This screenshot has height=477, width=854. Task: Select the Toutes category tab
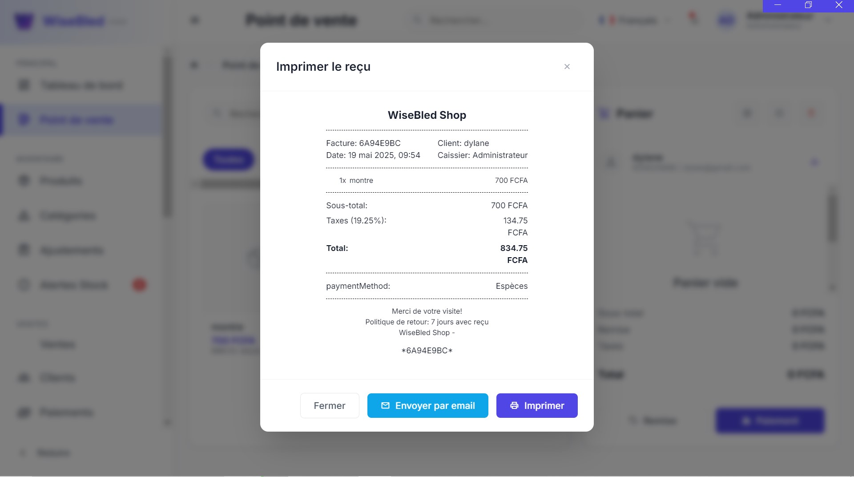coord(229,159)
